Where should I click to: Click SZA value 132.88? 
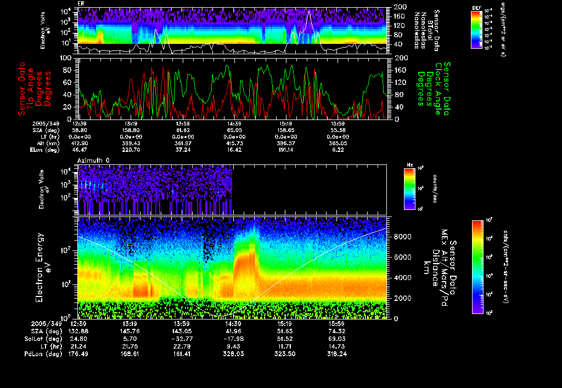[79, 332]
